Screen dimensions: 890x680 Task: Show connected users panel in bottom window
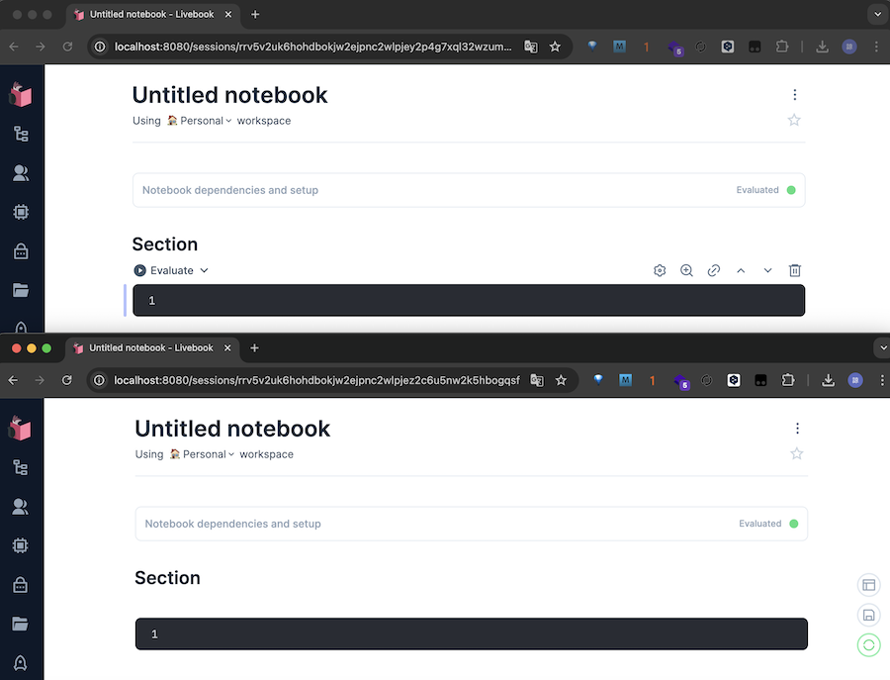tap(21, 506)
